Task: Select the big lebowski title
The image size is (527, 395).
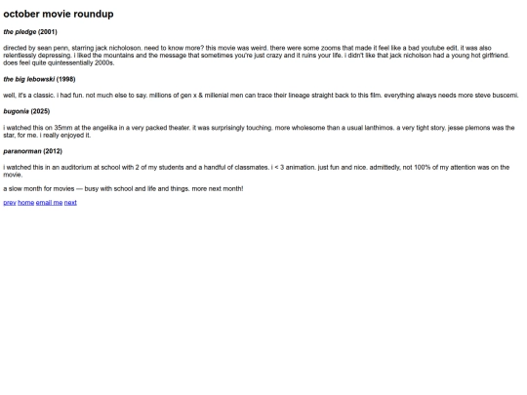Action: (x=29, y=79)
